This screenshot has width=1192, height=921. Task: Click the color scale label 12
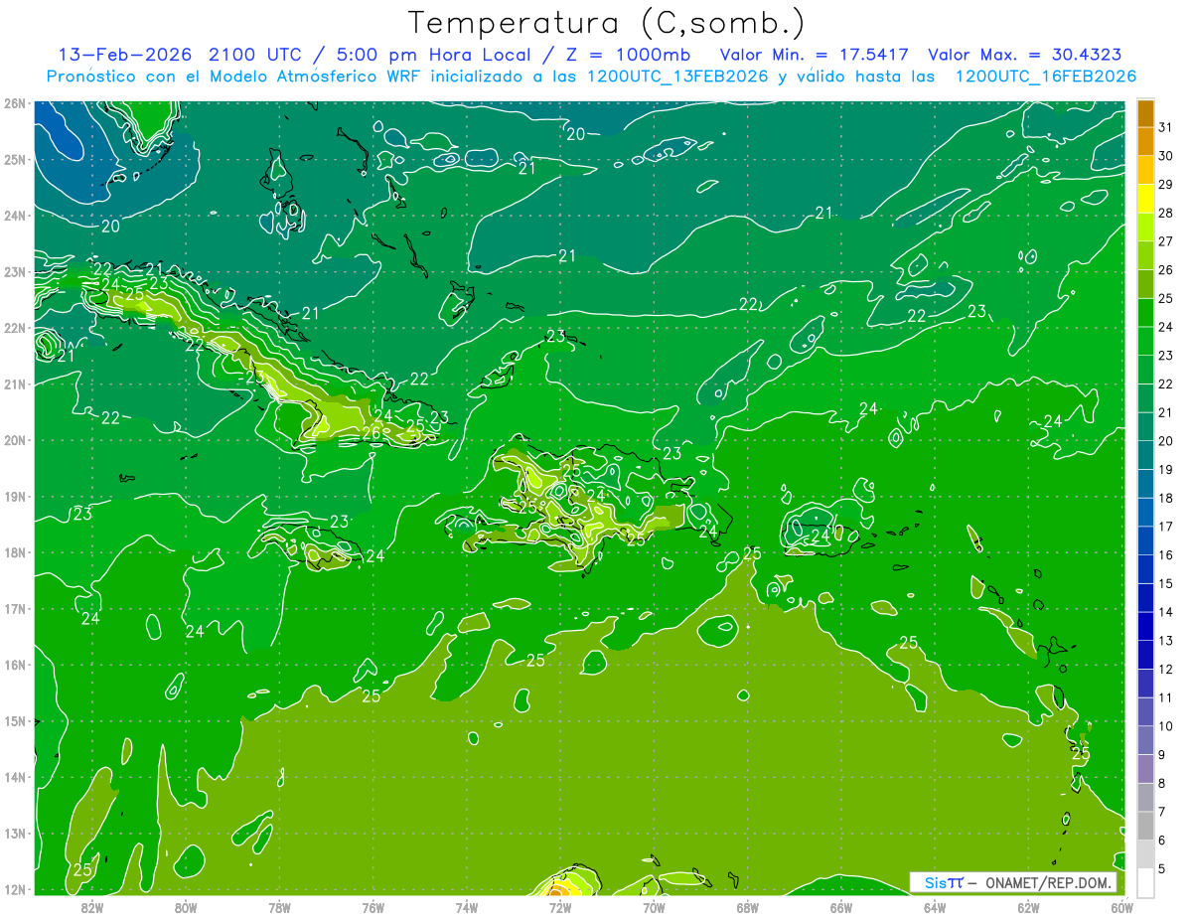[1166, 669]
